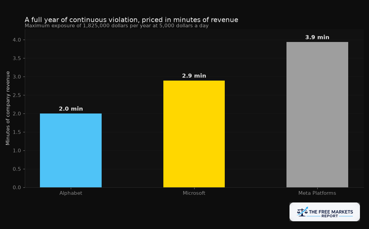Click the '3.9 min' value label

click(x=317, y=38)
